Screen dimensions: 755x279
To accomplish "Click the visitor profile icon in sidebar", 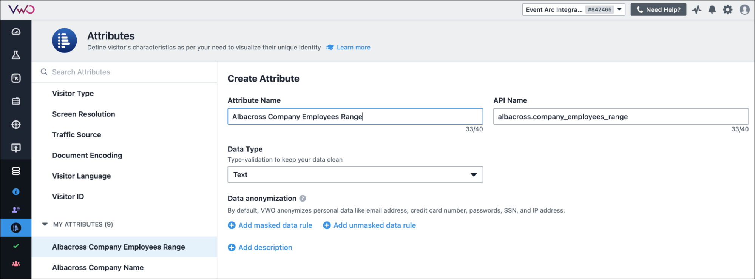I will coord(16,210).
